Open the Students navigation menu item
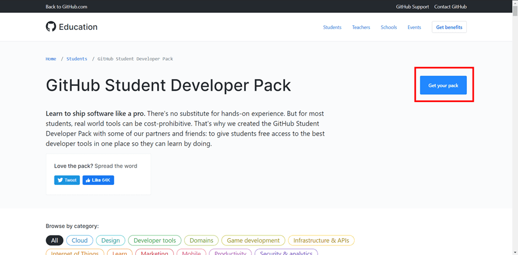 pos(332,27)
